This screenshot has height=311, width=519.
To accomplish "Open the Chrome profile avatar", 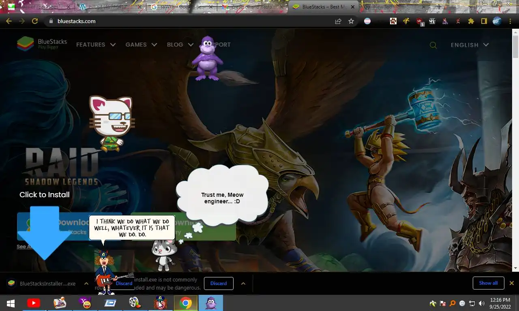I will click(x=497, y=21).
